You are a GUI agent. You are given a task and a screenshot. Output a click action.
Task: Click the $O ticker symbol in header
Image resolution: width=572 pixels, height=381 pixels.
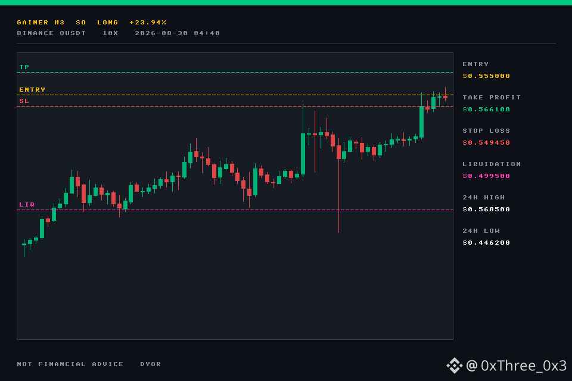click(x=81, y=22)
